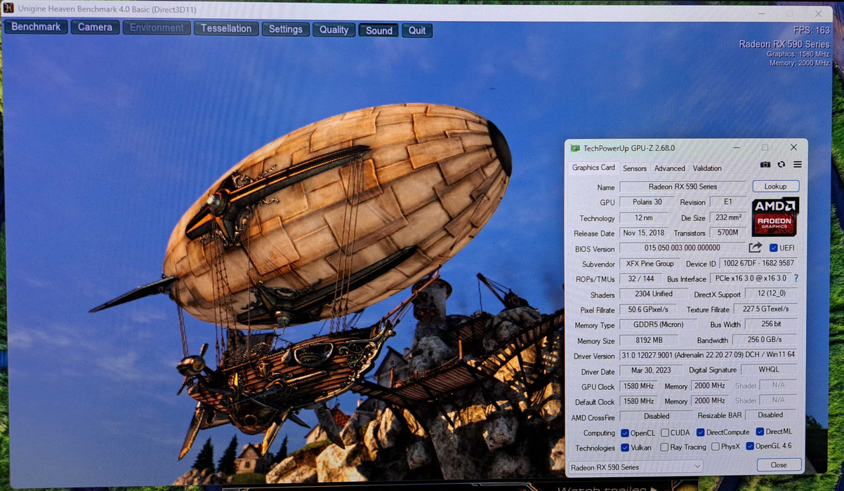The image size is (844, 491).
Task: Toggle the Ray Tracing checkbox
Action: (x=664, y=448)
